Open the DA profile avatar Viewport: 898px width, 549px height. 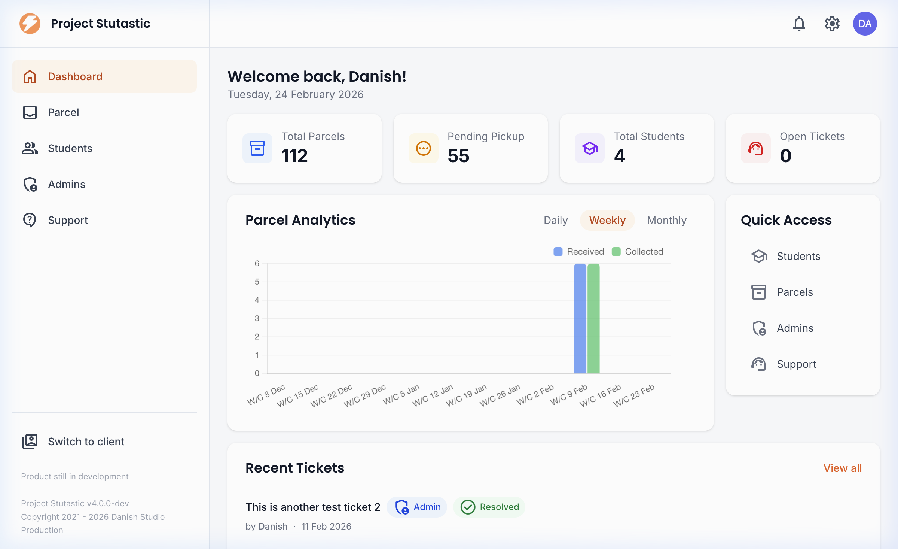[865, 24]
